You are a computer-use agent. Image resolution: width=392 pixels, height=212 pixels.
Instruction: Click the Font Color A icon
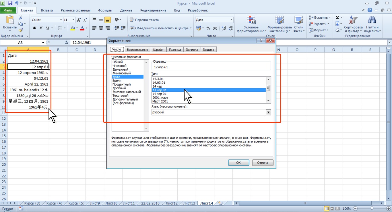[x=82, y=28]
